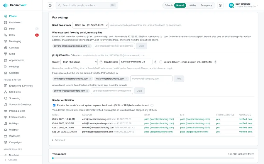Click the Meetings camera icon
The image size is (264, 164).
6,67
